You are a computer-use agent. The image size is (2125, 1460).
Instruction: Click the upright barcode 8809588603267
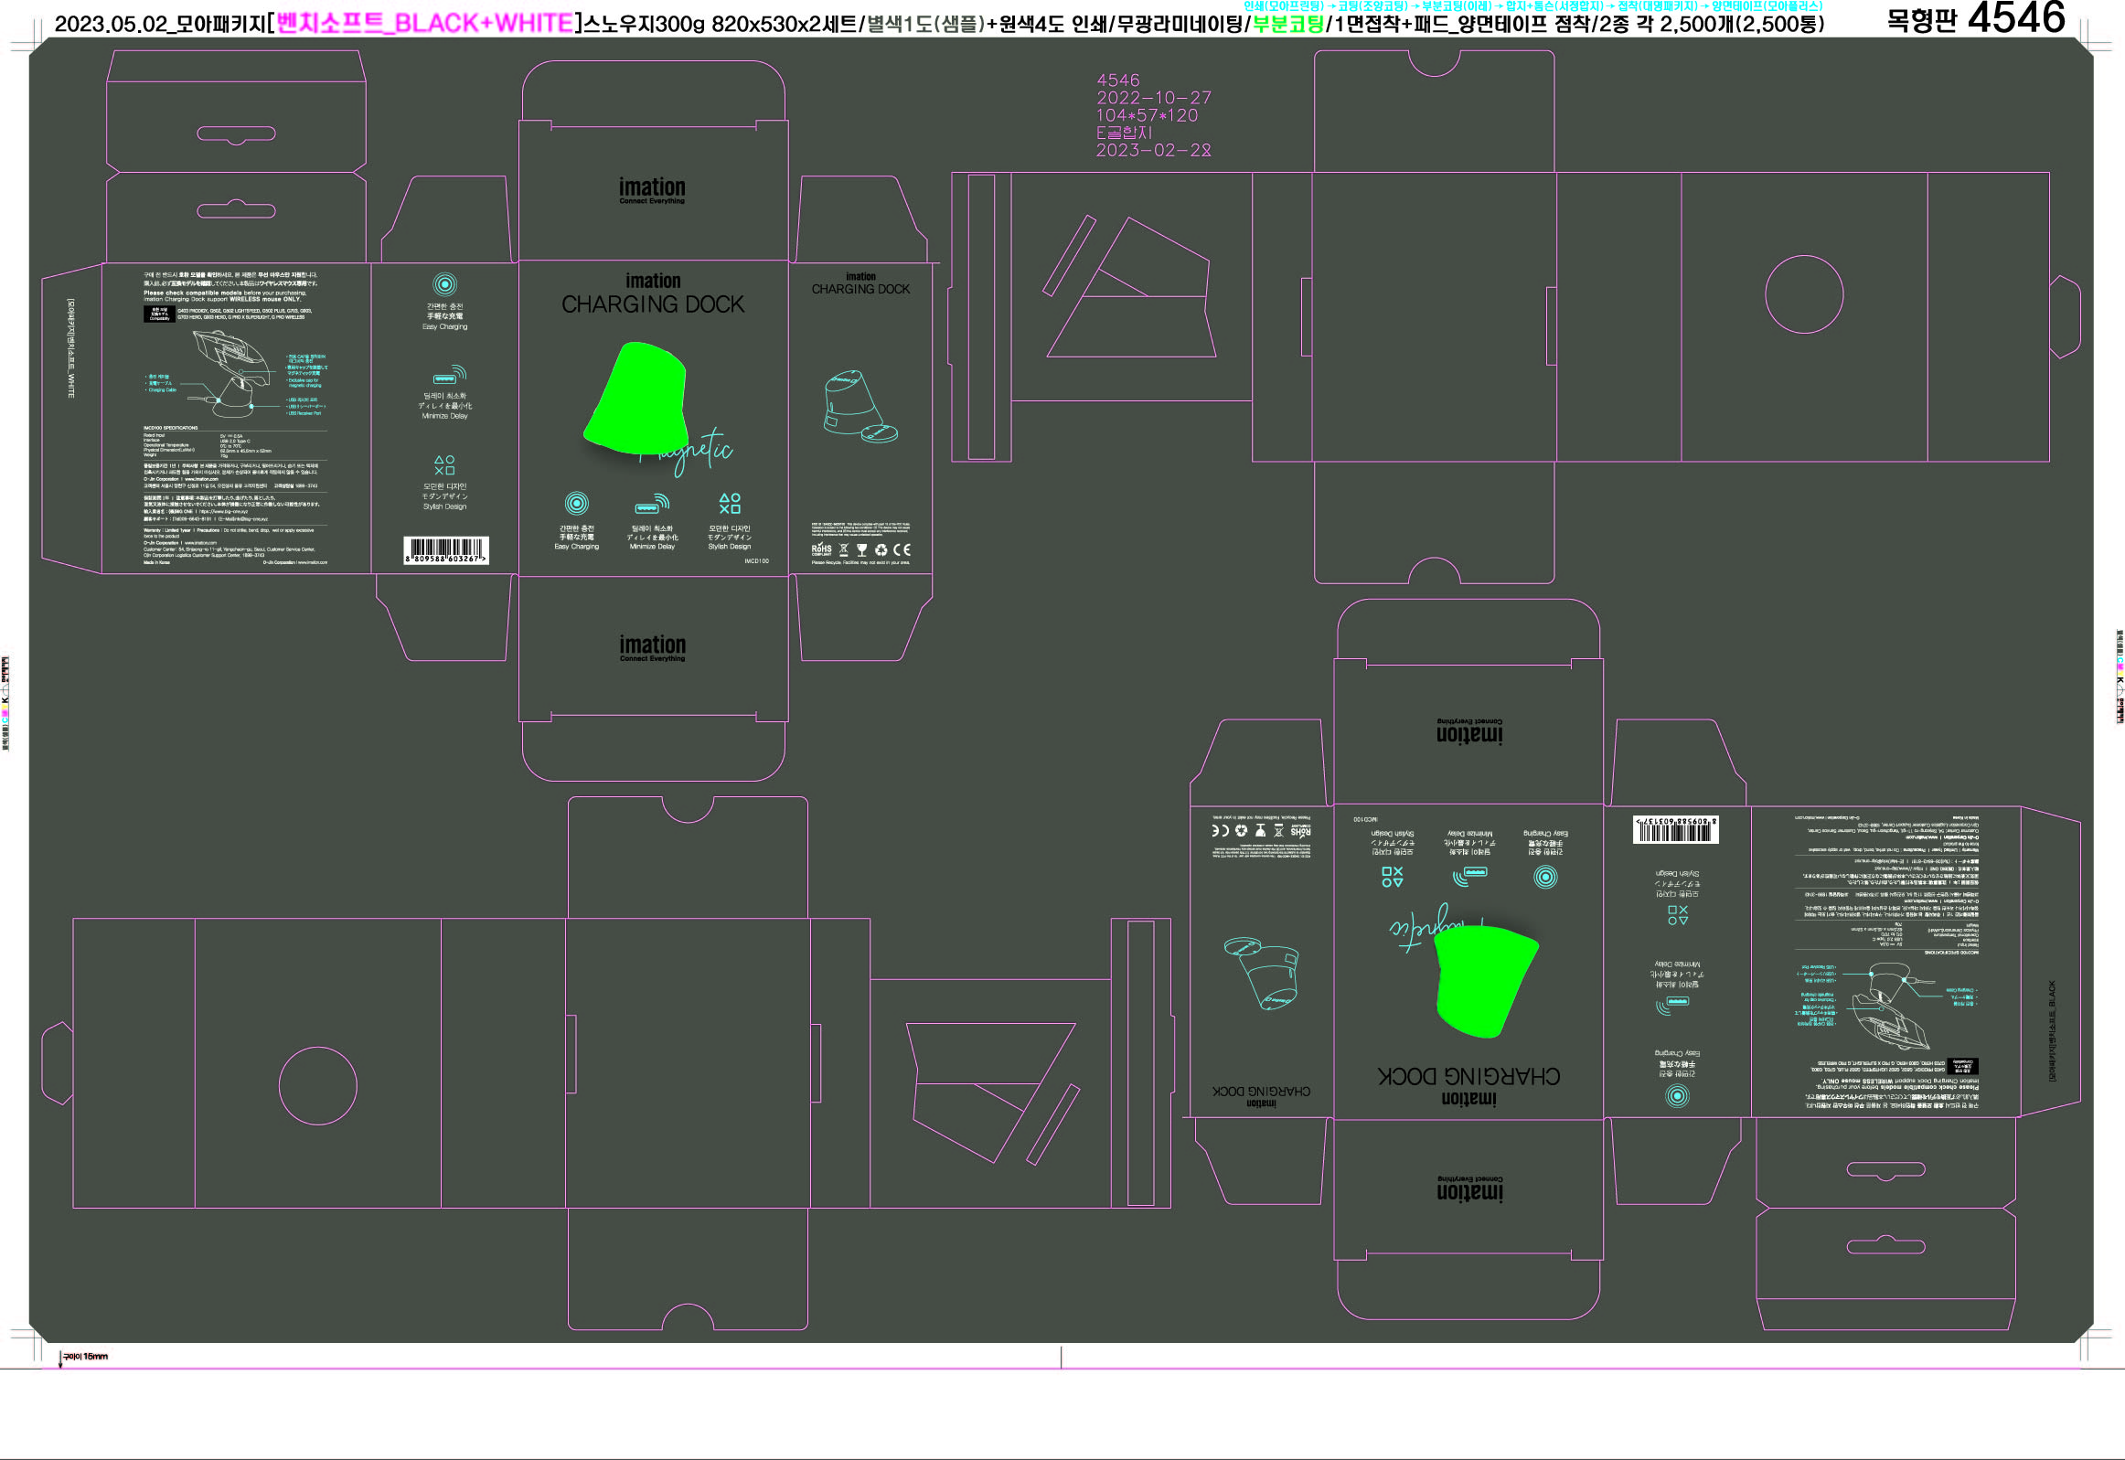(x=446, y=550)
